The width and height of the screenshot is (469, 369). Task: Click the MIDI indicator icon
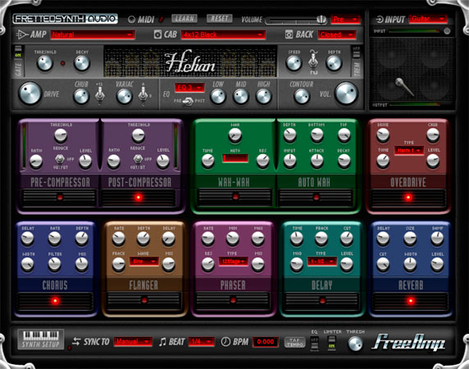pyautogui.click(x=131, y=20)
